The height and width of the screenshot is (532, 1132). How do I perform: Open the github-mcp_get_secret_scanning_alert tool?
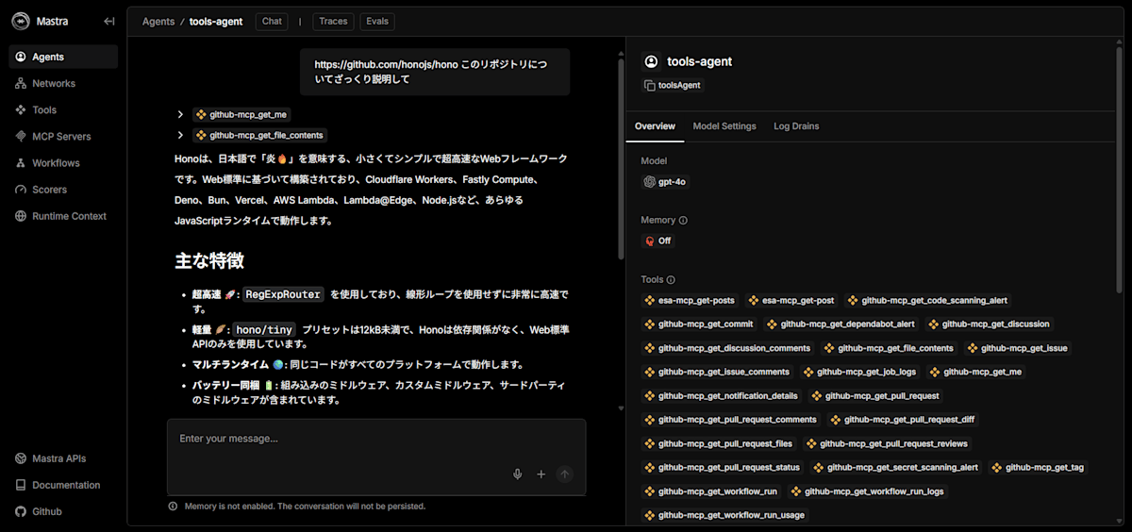click(x=896, y=468)
